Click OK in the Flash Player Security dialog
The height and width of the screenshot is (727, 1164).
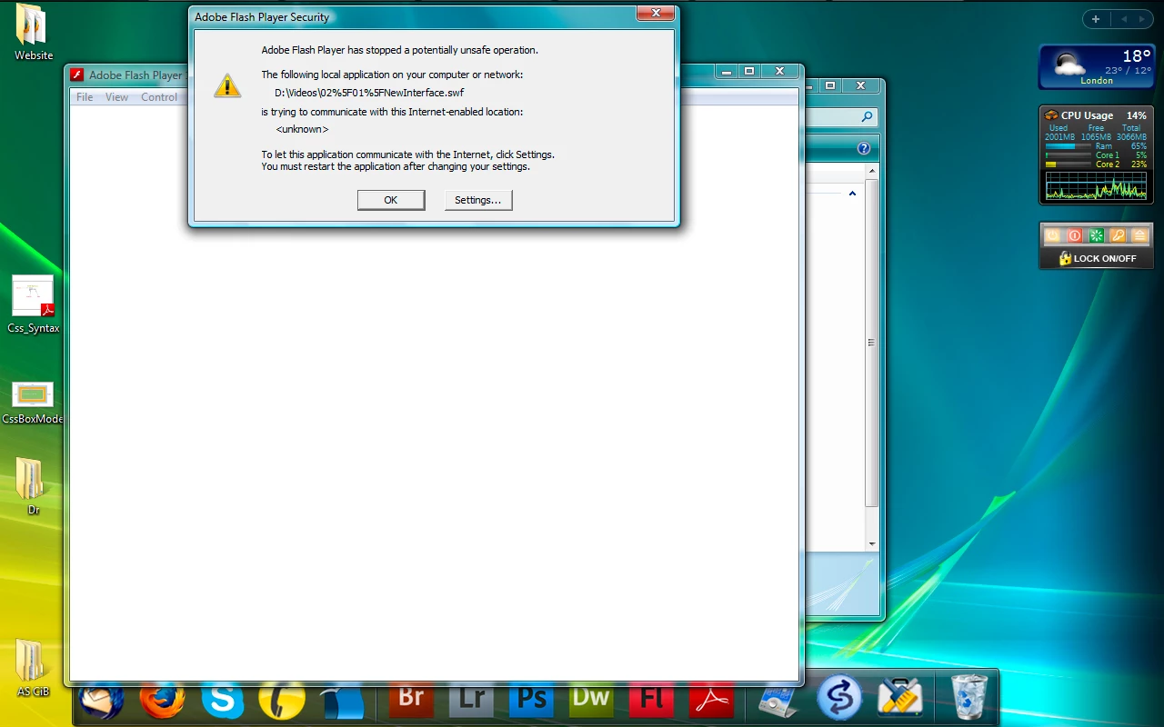(391, 200)
